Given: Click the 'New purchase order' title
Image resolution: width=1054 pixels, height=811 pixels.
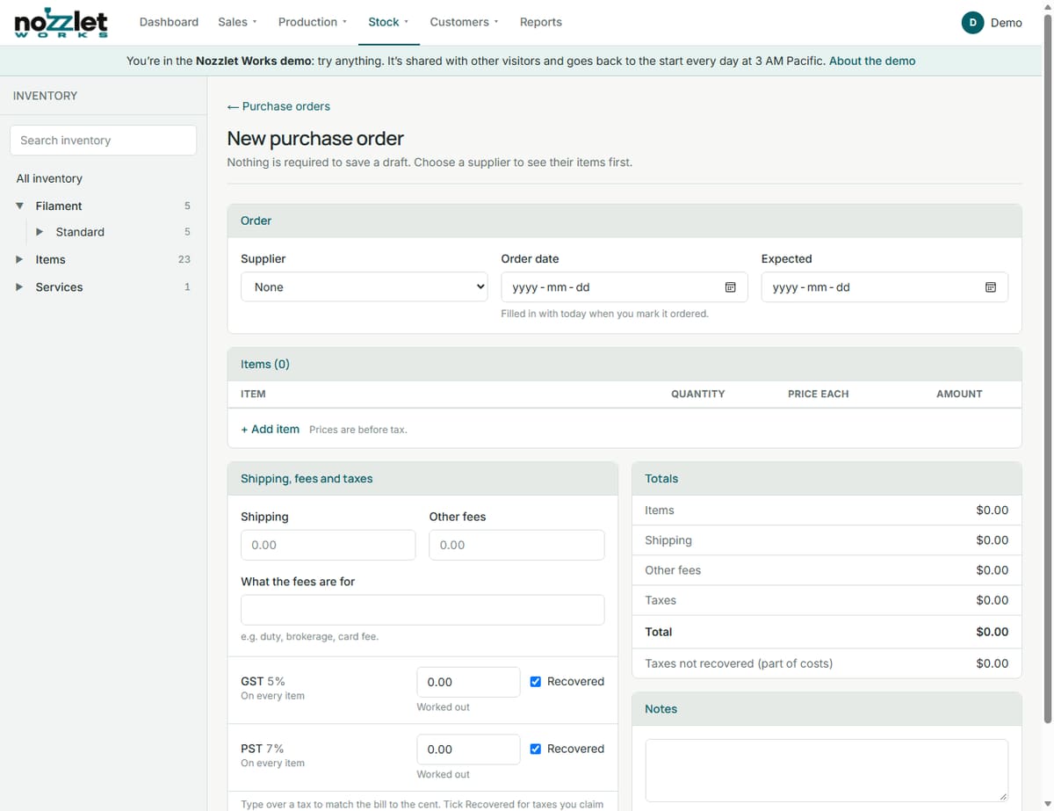Looking at the screenshot, I should point(315,139).
